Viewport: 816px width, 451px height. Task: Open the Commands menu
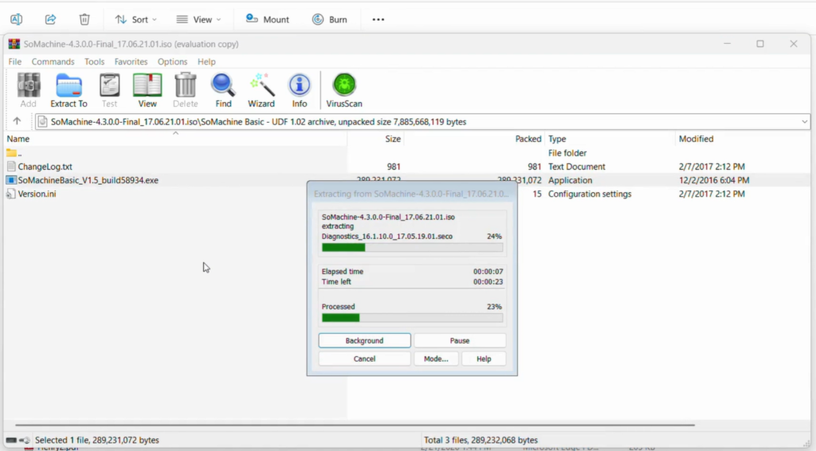[x=53, y=61]
